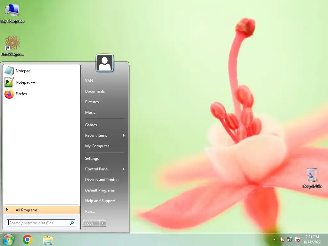
Task: Open Firefox from the Start menu list
Action: [42, 94]
